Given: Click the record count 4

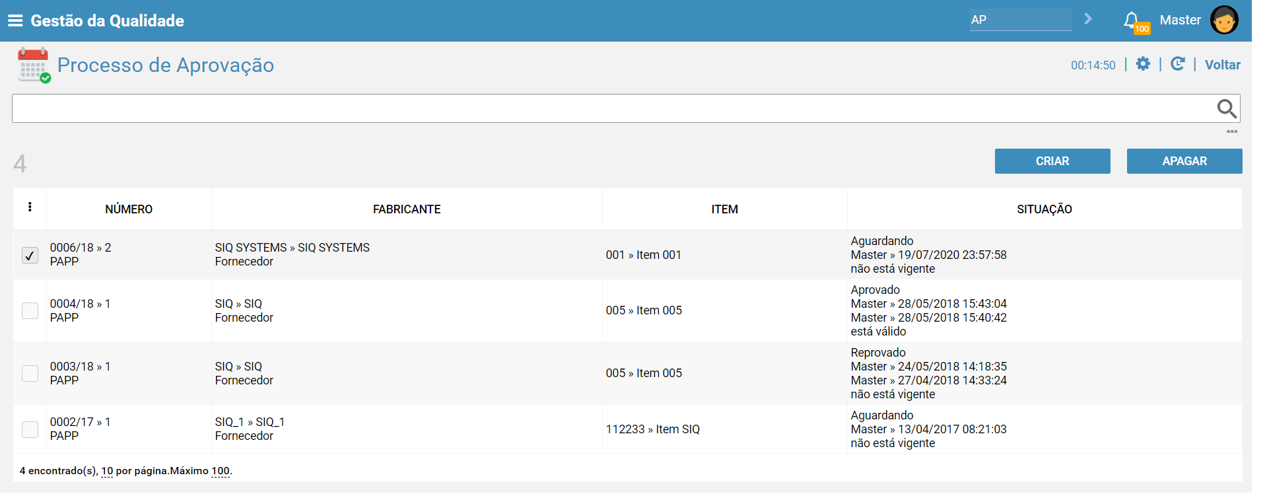Looking at the screenshot, I should (20, 163).
